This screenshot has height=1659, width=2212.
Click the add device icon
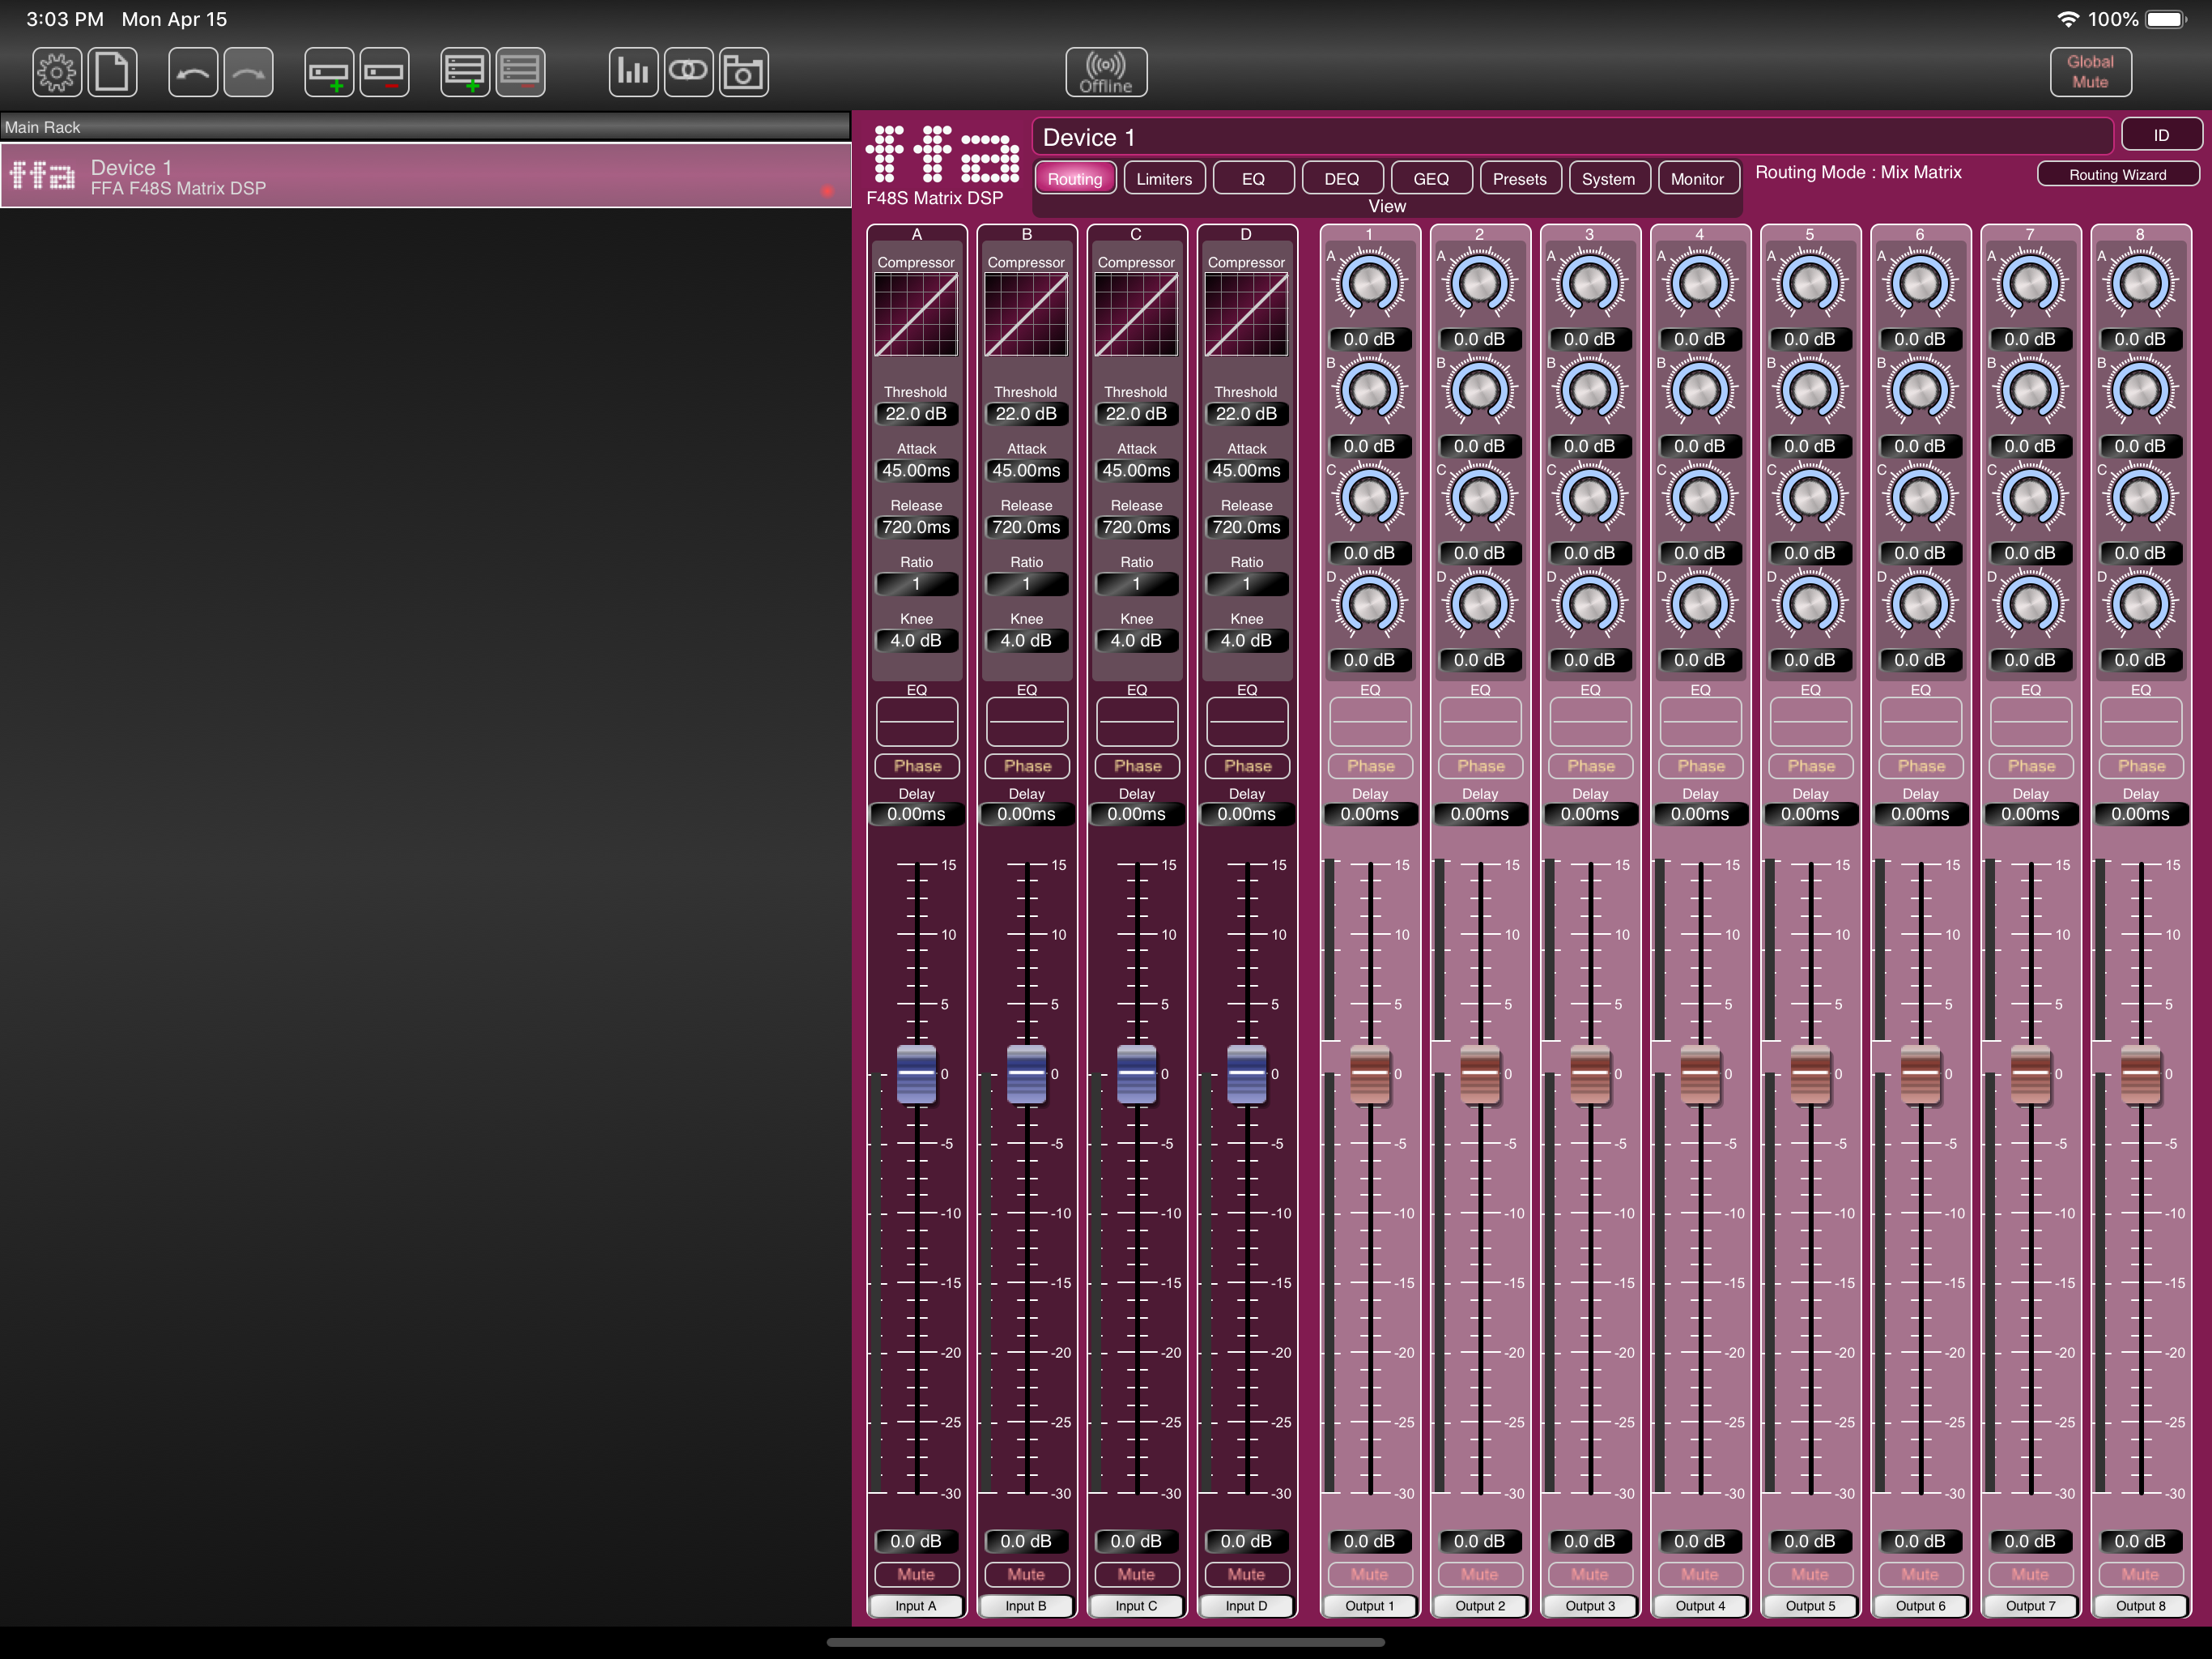(329, 72)
